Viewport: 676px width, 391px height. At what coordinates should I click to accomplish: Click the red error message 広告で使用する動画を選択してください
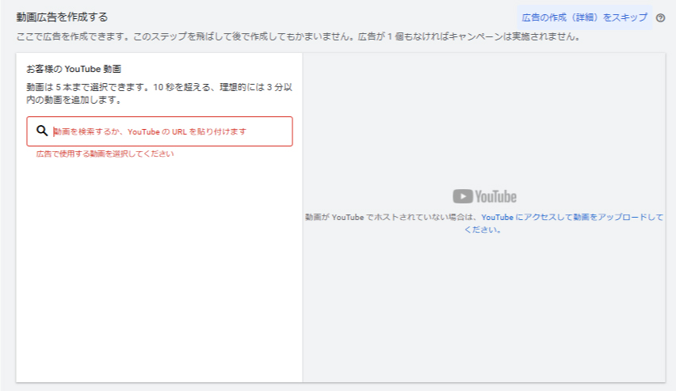click(x=105, y=154)
